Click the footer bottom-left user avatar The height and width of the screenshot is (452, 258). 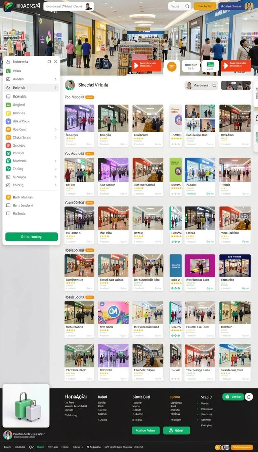point(8,435)
